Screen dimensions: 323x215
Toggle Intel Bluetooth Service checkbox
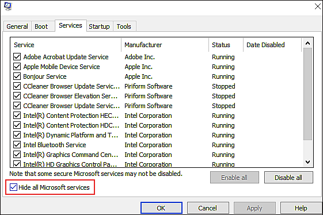click(x=17, y=145)
